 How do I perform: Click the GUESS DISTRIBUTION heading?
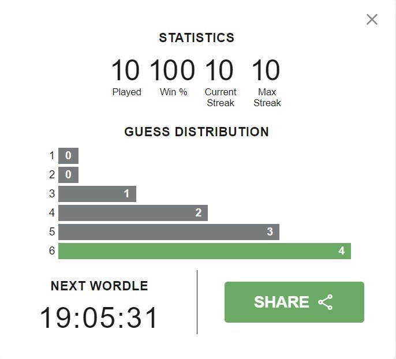coord(197,132)
